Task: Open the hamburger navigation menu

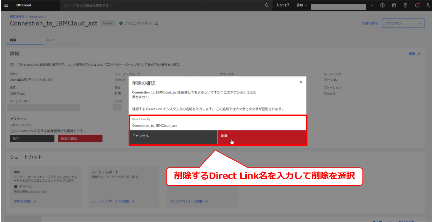Action: click(6, 5)
